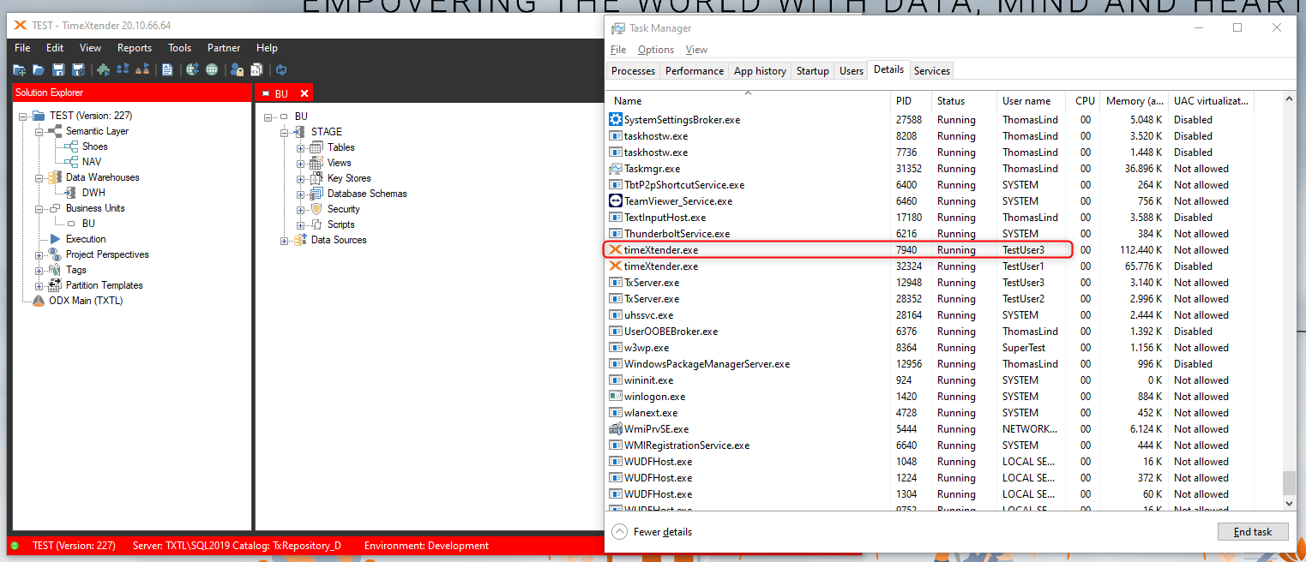Click the blue document toolbar icon
Screen dimensions: 1306x562
pos(168,70)
